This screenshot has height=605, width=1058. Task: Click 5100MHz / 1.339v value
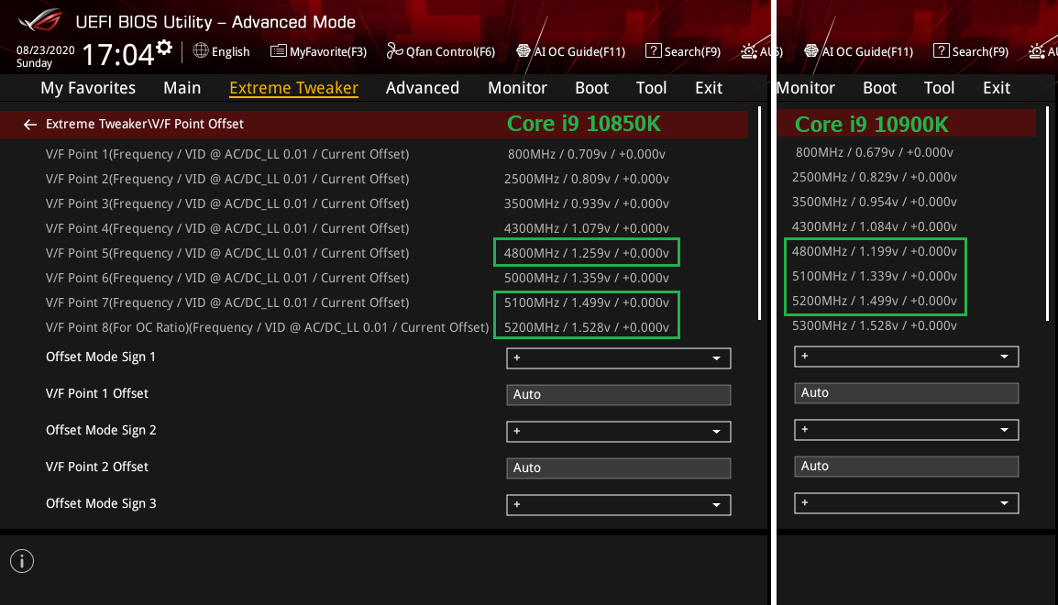(875, 276)
